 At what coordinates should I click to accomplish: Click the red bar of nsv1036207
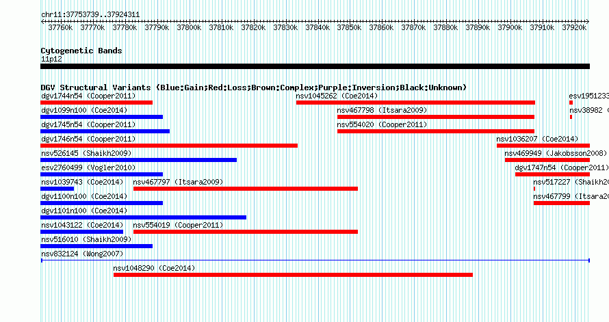pos(543,146)
